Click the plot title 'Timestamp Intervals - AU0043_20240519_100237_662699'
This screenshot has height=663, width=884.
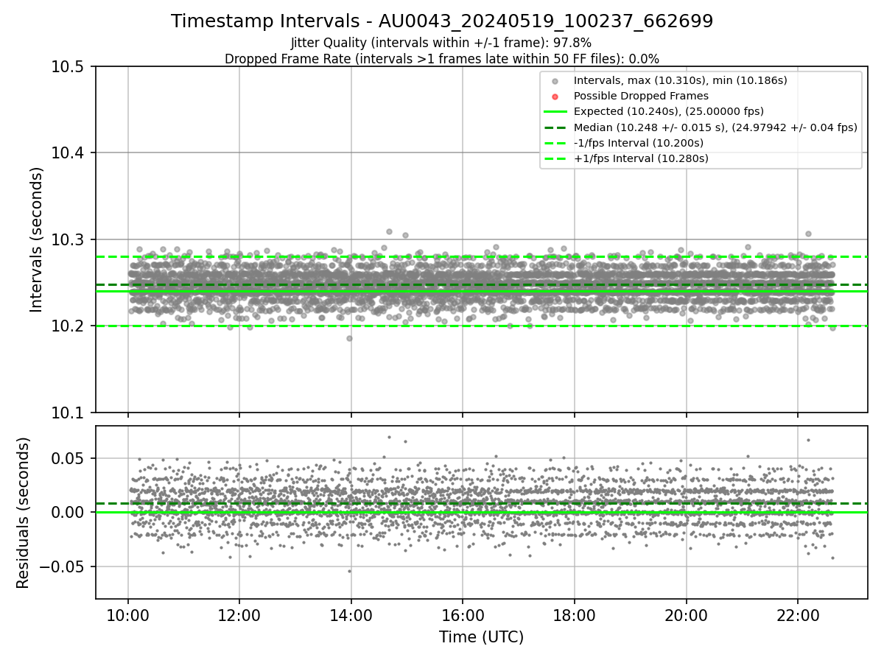442,21
